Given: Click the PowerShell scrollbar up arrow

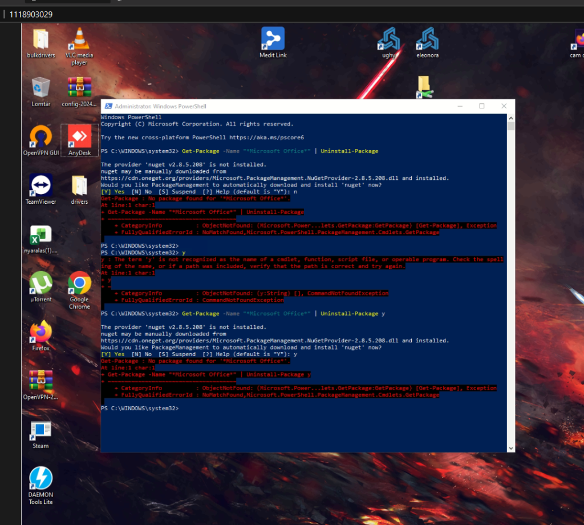Looking at the screenshot, I should (511, 118).
